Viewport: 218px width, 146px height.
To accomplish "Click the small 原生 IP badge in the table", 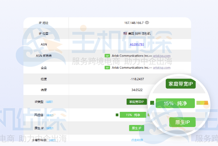I will coord(136,128).
